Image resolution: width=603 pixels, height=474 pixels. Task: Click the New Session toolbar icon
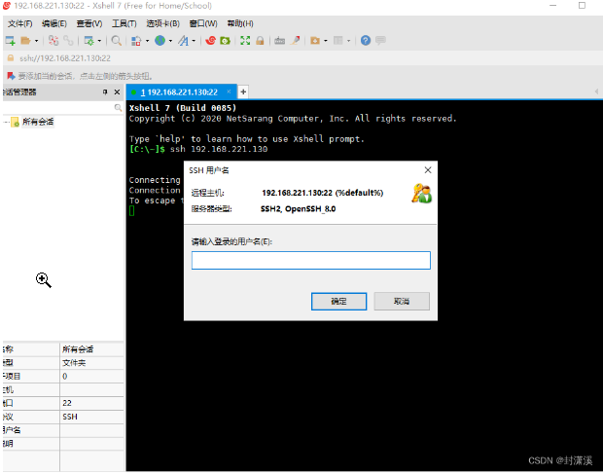(10, 41)
